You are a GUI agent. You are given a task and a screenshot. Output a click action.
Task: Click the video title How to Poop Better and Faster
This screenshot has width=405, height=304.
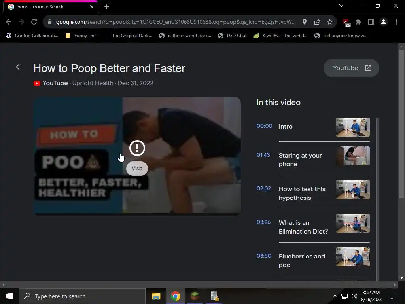pos(109,68)
